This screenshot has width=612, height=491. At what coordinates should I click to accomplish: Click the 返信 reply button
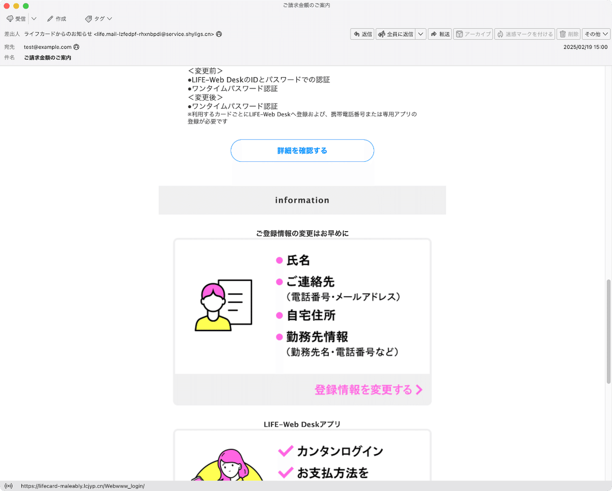click(363, 34)
